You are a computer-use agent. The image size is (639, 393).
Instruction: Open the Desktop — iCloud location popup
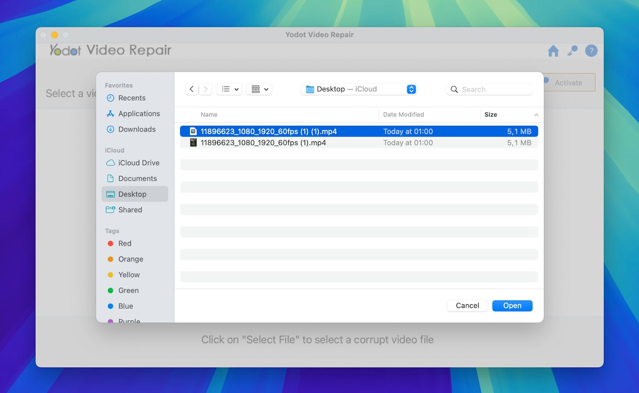click(x=359, y=89)
